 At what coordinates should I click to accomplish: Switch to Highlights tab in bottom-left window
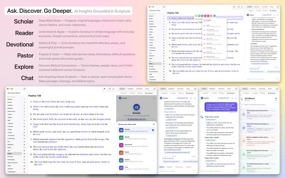[130, 89]
